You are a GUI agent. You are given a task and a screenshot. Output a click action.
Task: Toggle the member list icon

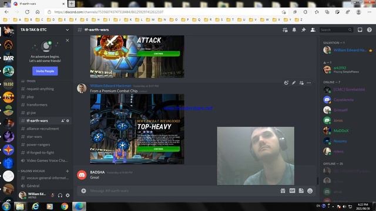pos(313,30)
